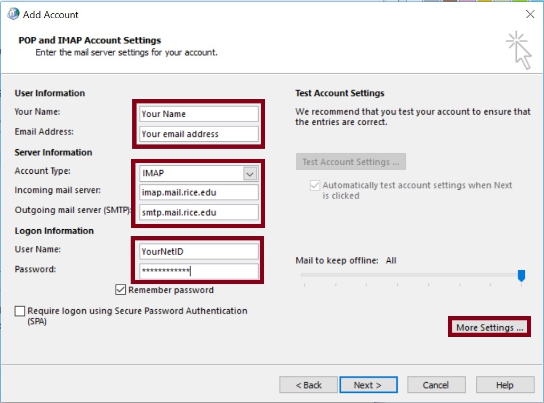Cancel the account setup
Viewport: 544px width, 403px height.
(436, 385)
